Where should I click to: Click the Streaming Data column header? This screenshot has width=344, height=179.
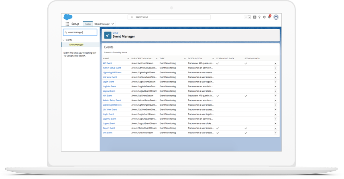tap(225, 58)
